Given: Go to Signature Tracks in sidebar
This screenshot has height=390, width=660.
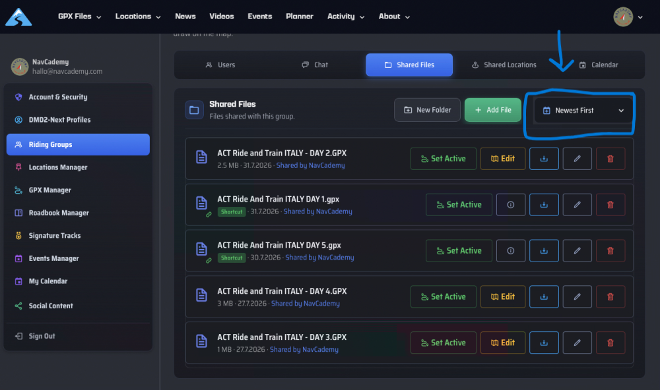Looking at the screenshot, I should pos(78,235).
